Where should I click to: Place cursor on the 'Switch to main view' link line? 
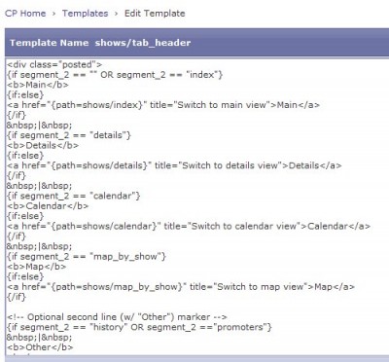(x=163, y=105)
